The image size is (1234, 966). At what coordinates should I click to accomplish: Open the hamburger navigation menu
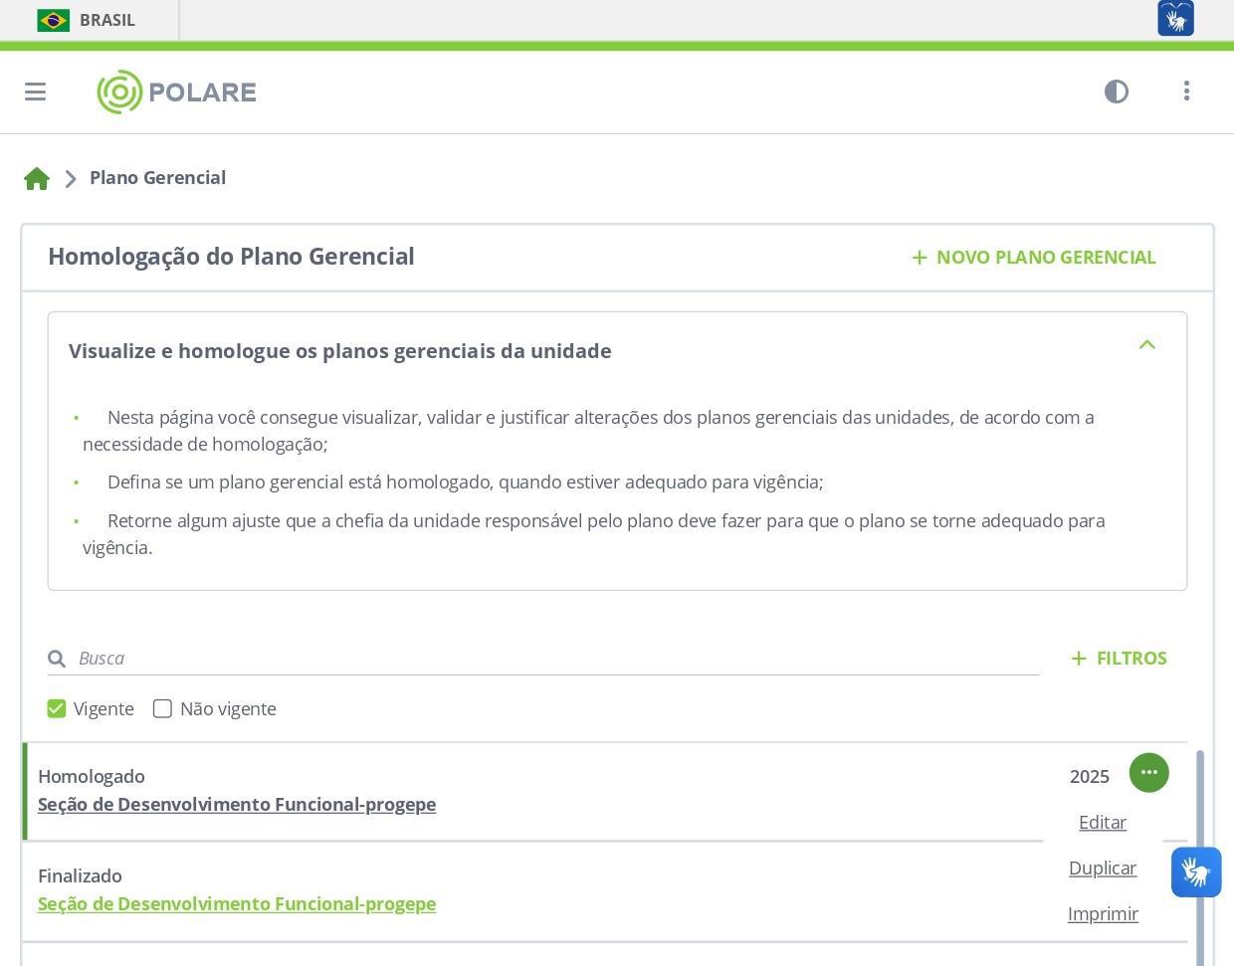(36, 92)
